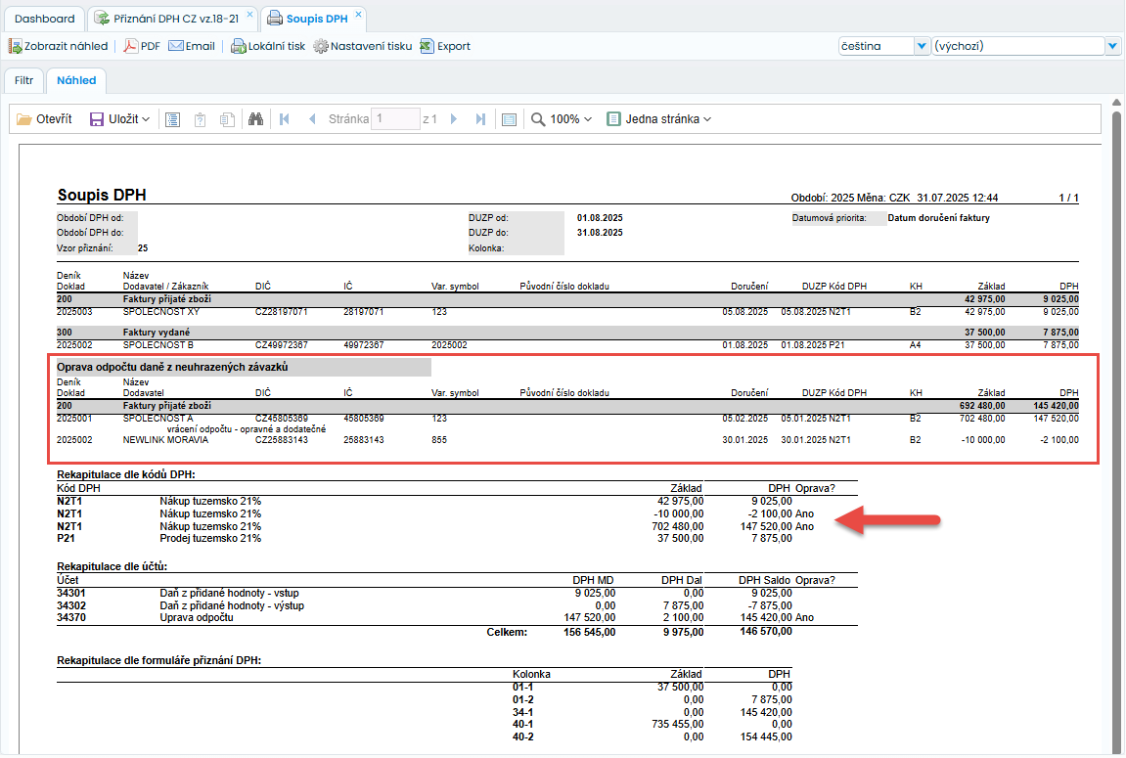This screenshot has height=758, width=1126.
Task: Click NEWLINK MORAVIA in the report
Action: click(166, 440)
